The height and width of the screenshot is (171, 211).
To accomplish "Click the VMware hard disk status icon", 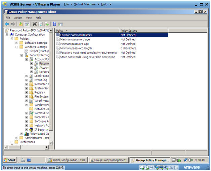I will pos(141,168).
